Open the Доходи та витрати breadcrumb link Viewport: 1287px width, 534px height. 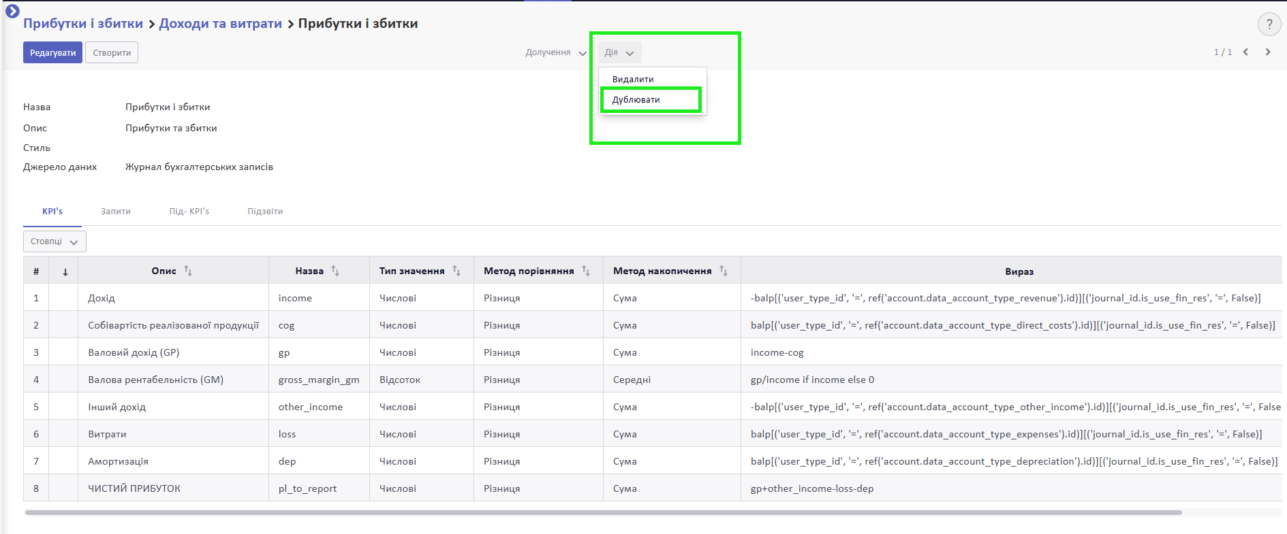220,23
